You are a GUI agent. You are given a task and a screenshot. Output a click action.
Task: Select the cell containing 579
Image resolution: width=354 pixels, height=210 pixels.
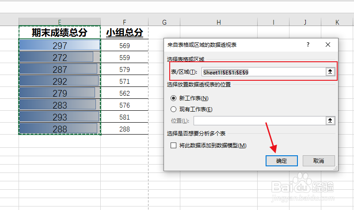pos(124,69)
